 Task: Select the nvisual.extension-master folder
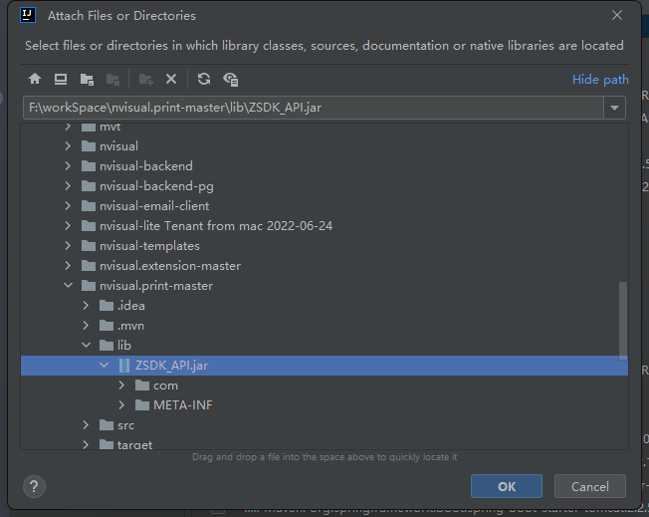tap(324, 266)
